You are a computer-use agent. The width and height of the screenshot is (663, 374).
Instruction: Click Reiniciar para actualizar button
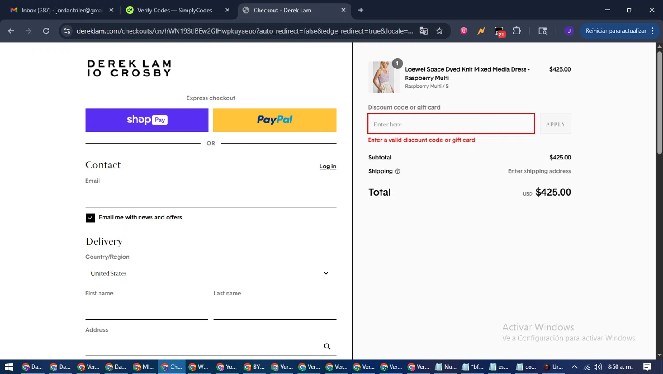[x=619, y=31]
